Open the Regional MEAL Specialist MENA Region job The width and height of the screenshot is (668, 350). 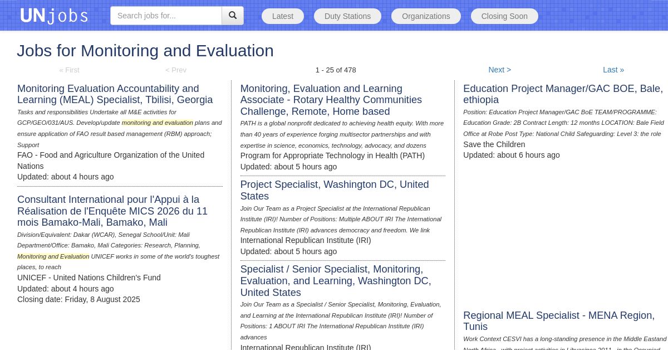[x=559, y=321]
